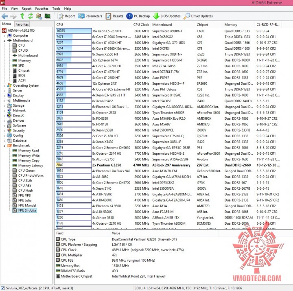Launch PC Backup
Viewport: 293px width, 291px height.
pos(138,16)
